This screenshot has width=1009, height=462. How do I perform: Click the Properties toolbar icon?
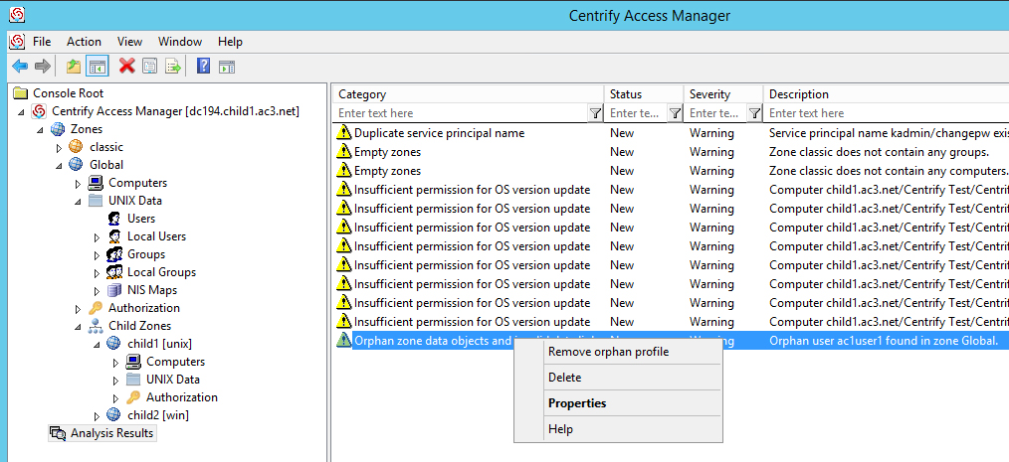pos(149,67)
